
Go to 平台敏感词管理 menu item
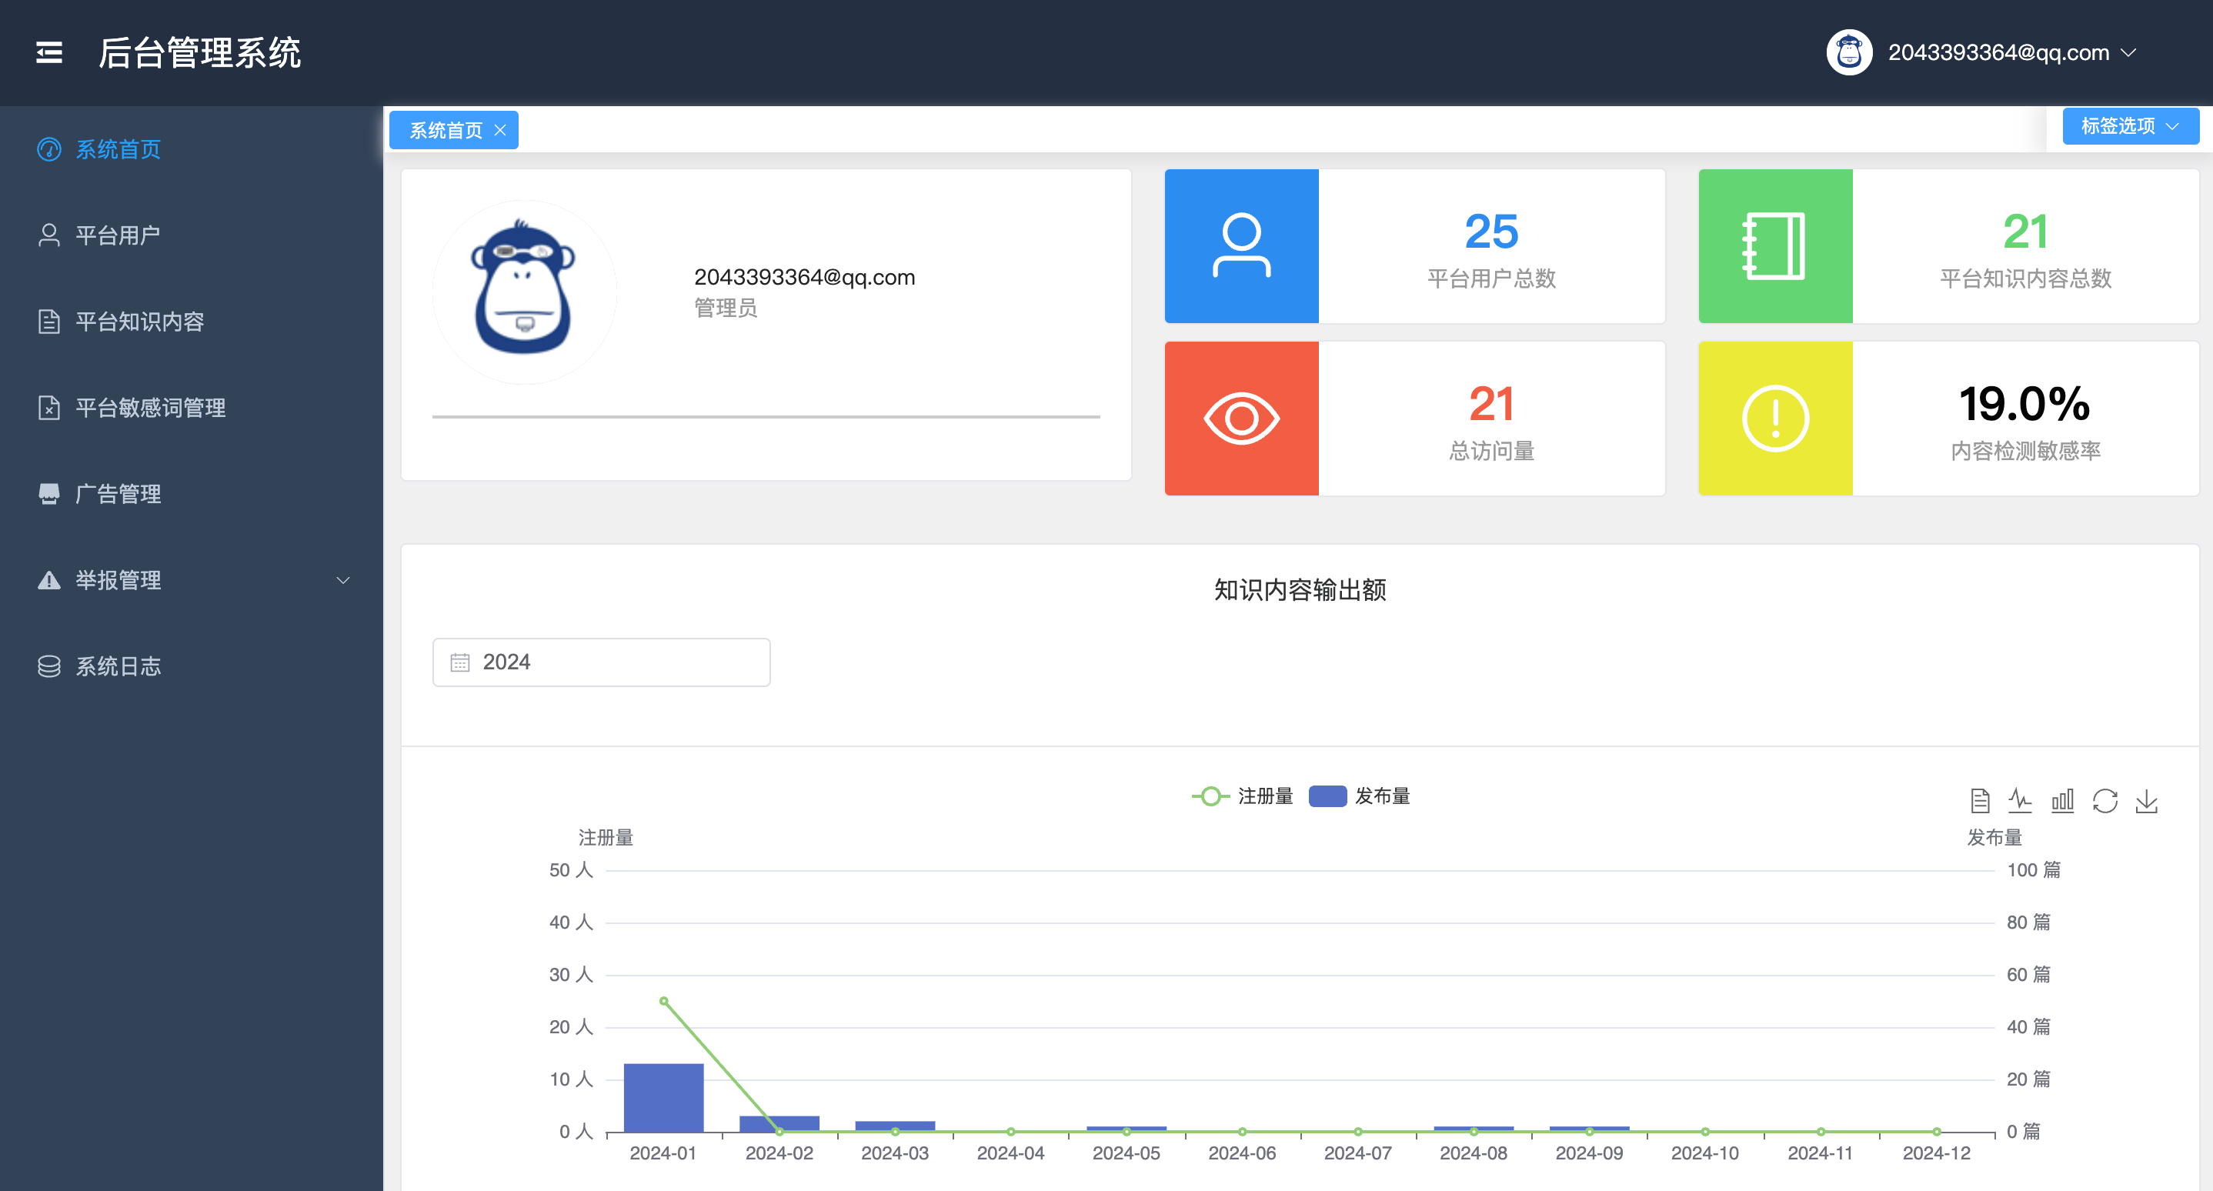(x=150, y=408)
